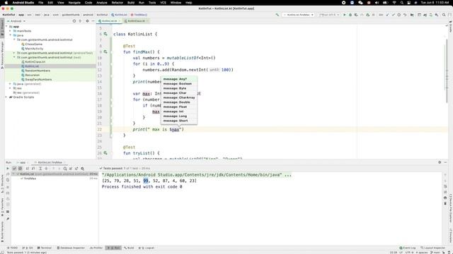Toggle Show Ignored tests button
The image size is (453, 254).
click(x=20, y=169)
